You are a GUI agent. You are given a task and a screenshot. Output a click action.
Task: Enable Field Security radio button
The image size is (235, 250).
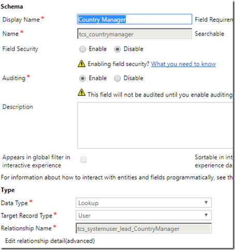(x=82, y=49)
